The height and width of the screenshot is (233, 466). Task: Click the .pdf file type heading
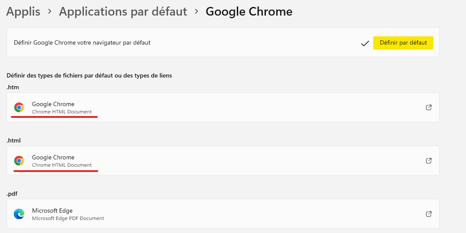[x=13, y=194]
